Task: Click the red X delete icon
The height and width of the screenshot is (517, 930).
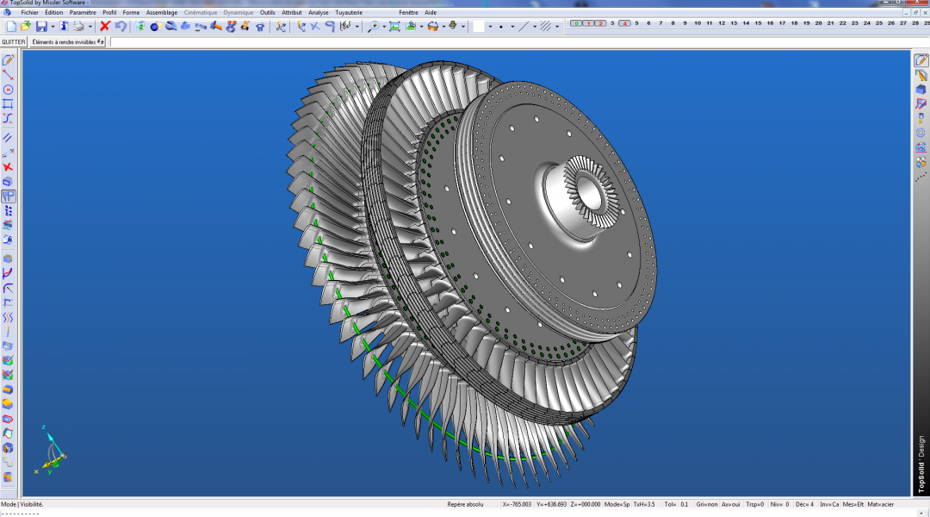Action: click(105, 26)
